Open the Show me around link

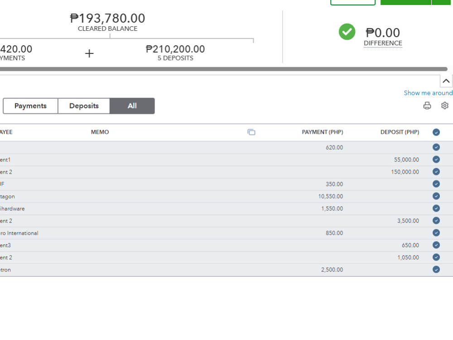point(428,93)
